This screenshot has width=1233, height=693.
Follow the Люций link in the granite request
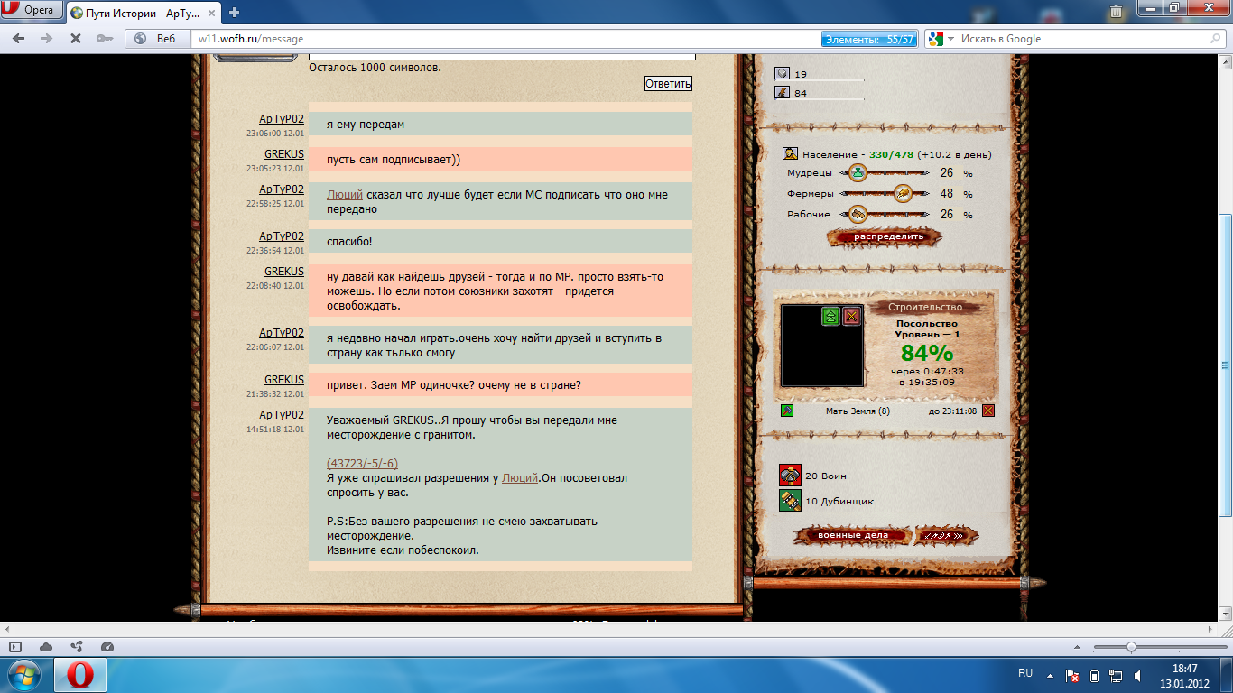tap(520, 478)
